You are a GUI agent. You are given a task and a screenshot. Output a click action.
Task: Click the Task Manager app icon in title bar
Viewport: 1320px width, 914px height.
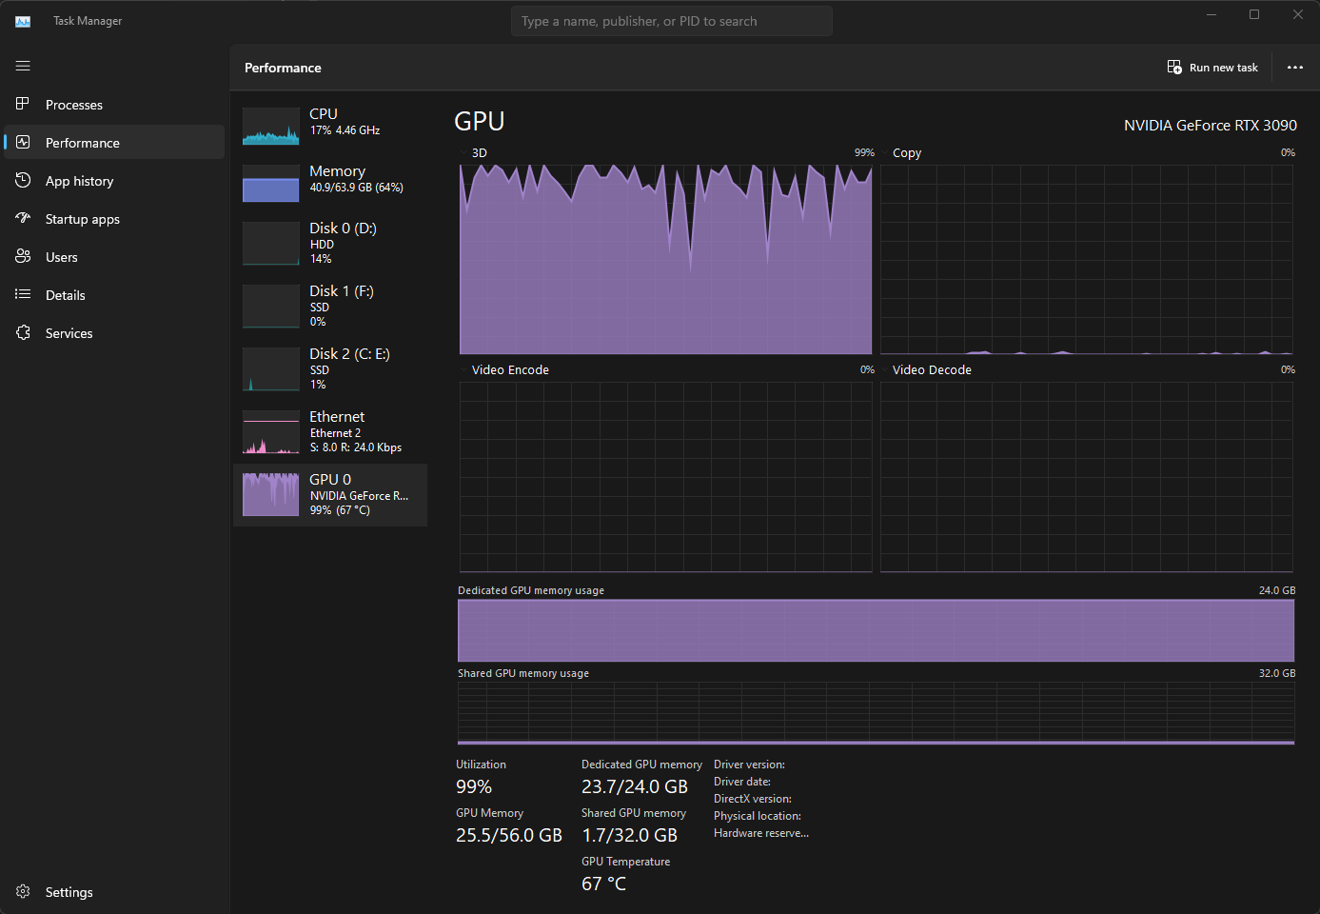pyautogui.click(x=23, y=21)
